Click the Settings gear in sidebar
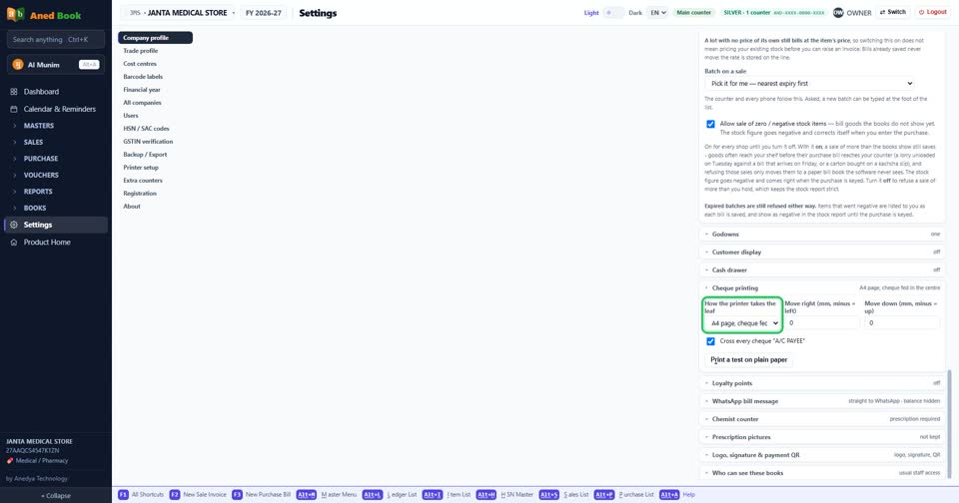 coord(14,225)
